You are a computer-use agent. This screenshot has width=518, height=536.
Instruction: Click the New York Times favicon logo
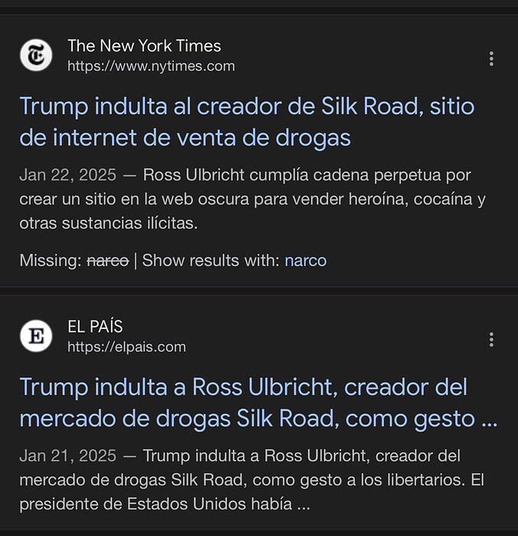pyautogui.click(x=36, y=55)
